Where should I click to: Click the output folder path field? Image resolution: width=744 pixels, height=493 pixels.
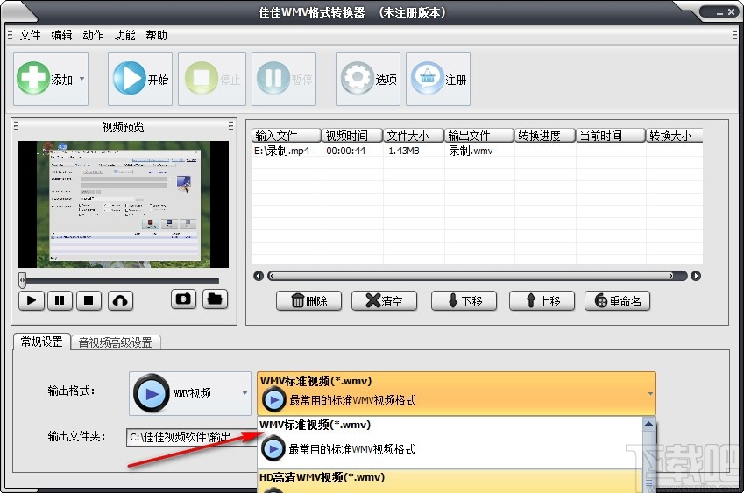(x=192, y=437)
